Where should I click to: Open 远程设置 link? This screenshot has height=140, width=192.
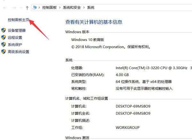click(15, 37)
